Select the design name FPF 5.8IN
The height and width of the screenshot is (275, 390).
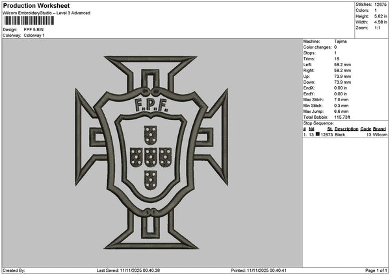point(34,30)
